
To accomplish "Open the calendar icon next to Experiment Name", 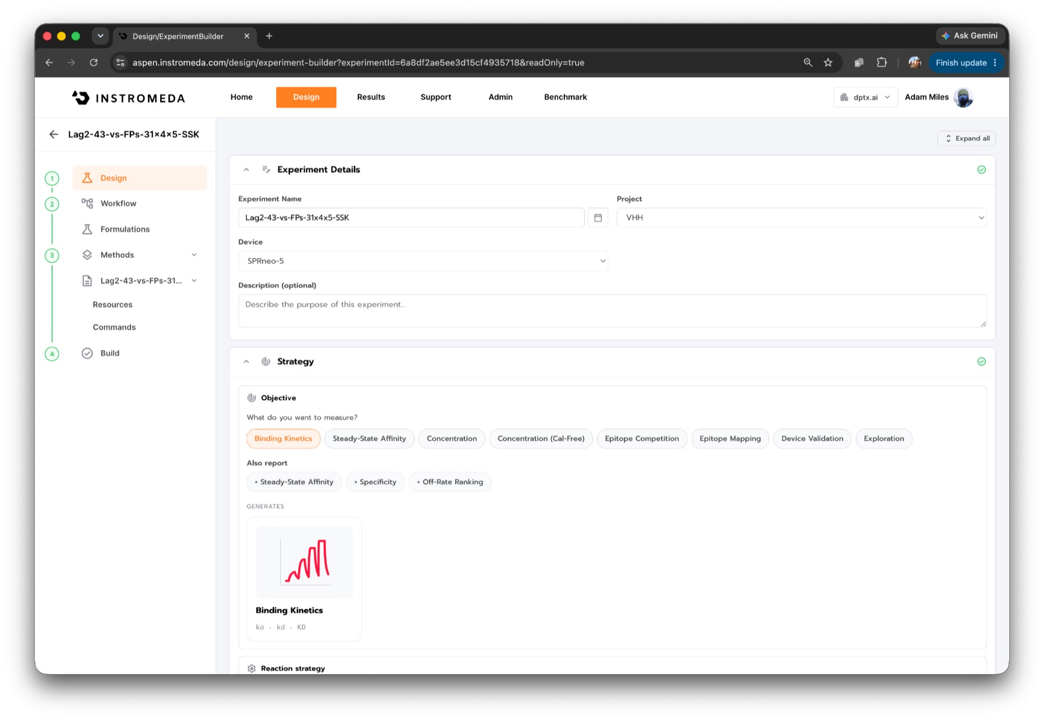I will (598, 218).
